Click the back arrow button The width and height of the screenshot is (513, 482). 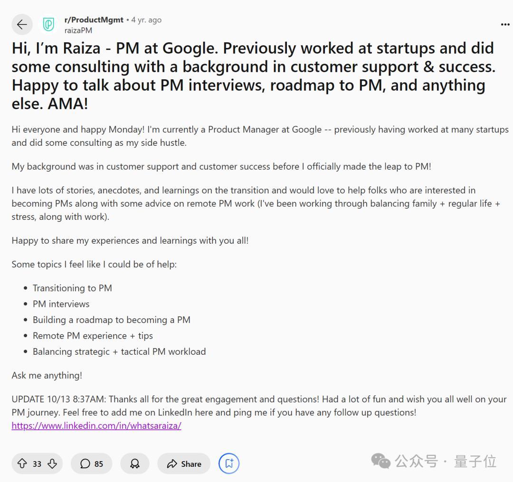click(22, 25)
